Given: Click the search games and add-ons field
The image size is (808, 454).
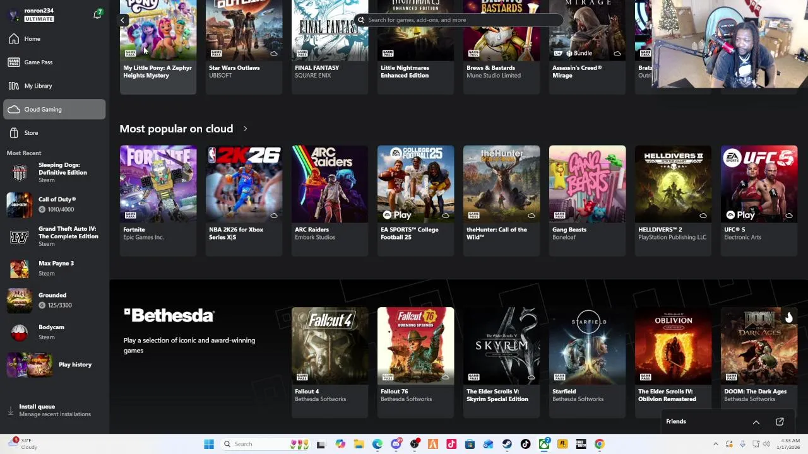Looking at the screenshot, I should coord(458,20).
